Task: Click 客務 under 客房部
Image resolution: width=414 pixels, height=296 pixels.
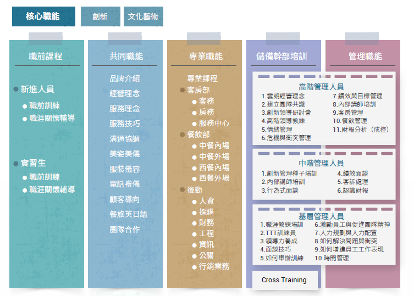Action: (x=207, y=101)
